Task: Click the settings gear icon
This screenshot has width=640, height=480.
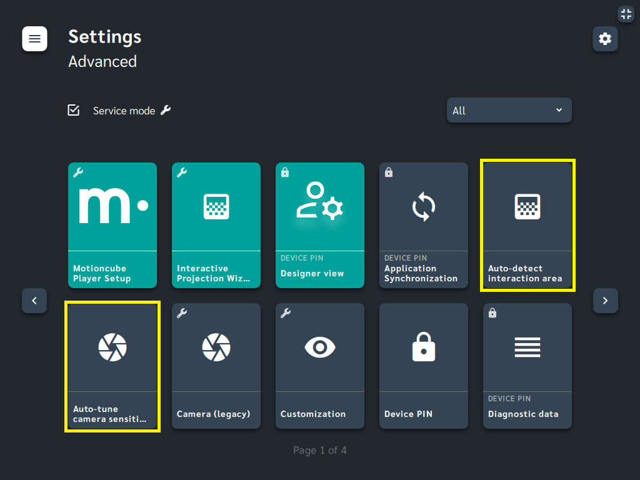Action: click(x=605, y=39)
